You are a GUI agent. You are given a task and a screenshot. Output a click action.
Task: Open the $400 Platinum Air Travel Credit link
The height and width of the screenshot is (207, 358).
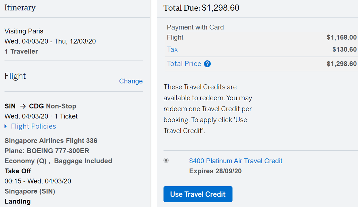click(235, 161)
